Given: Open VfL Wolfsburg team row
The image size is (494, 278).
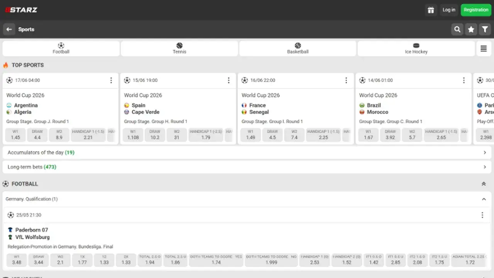Looking at the screenshot, I should pyautogui.click(x=32, y=237).
